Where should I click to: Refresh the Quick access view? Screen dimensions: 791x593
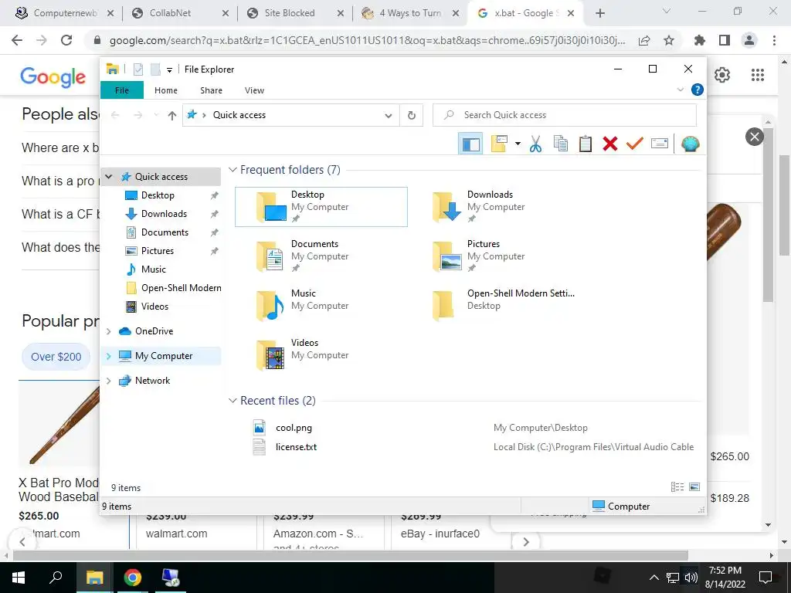[x=412, y=116]
